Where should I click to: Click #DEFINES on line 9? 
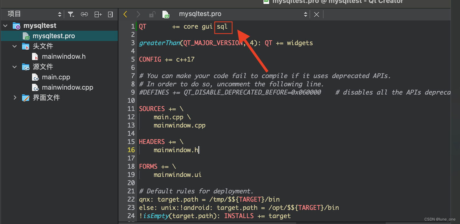(x=154, y=92)
